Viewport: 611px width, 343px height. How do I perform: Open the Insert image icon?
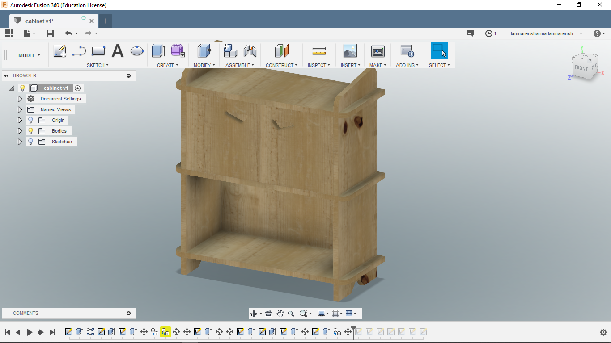pyautogui.click(x=350, y=51)
